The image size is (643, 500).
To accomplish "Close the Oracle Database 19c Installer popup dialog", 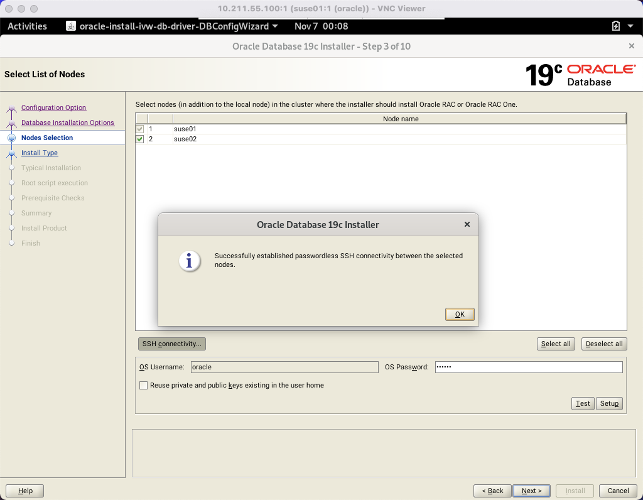I will click(x=467, y=224).
